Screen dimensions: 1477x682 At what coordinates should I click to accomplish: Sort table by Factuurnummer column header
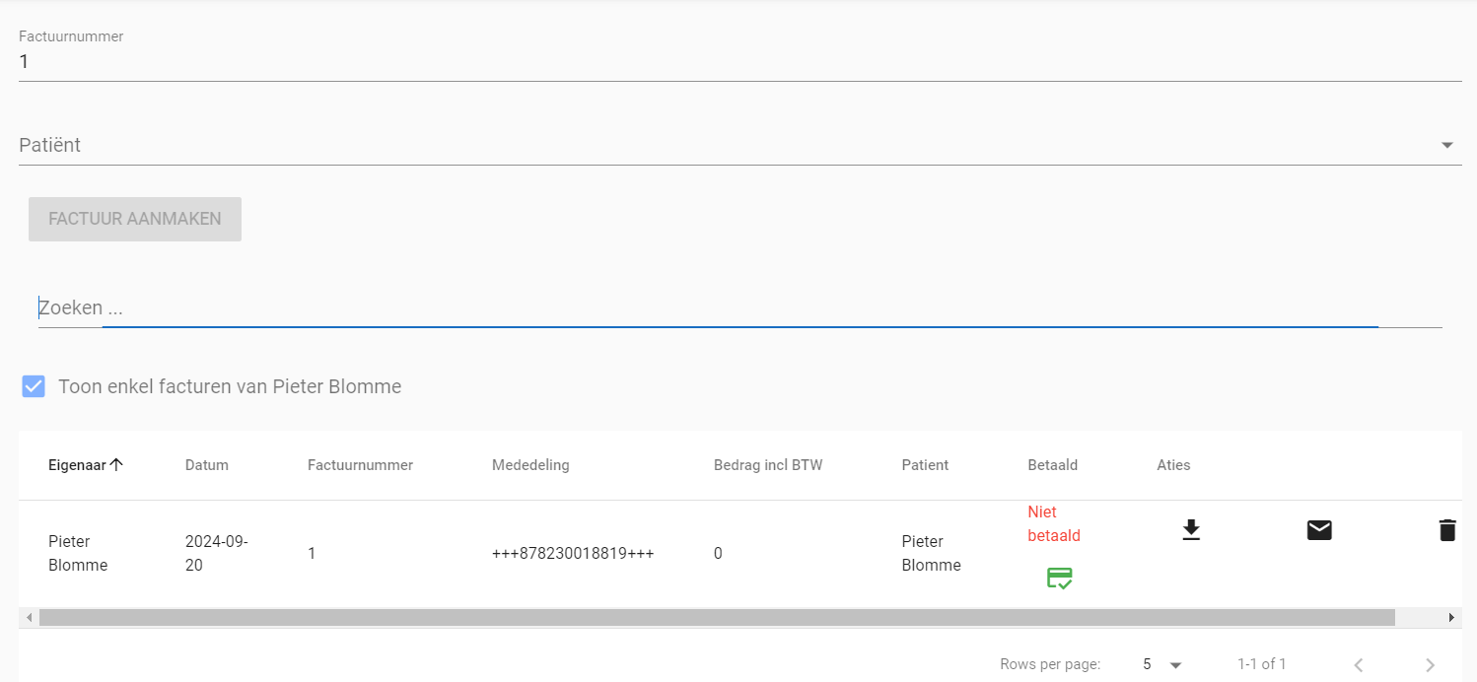[360, 465]
